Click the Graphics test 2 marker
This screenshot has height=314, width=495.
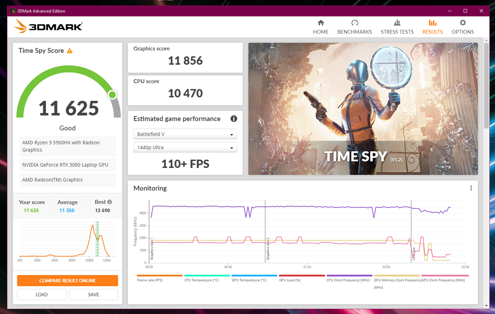point(268,249)
